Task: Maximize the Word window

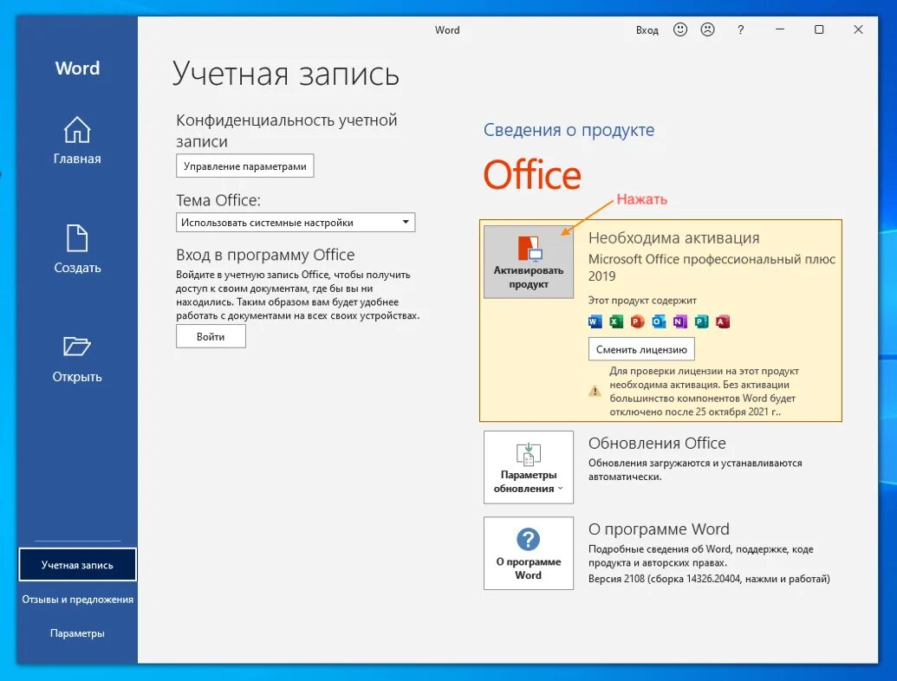Action: click(x=819, y=29)
